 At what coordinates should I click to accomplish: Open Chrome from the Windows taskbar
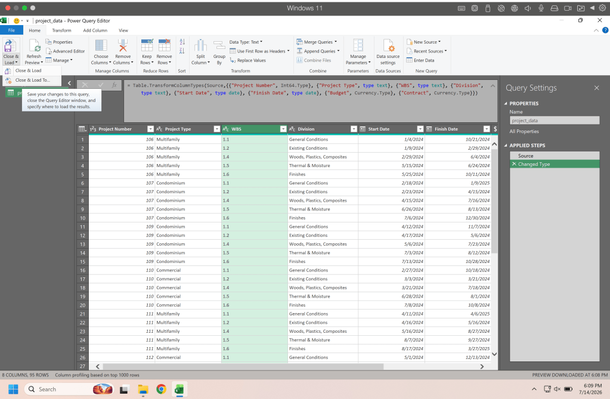(x=161, y=389)
